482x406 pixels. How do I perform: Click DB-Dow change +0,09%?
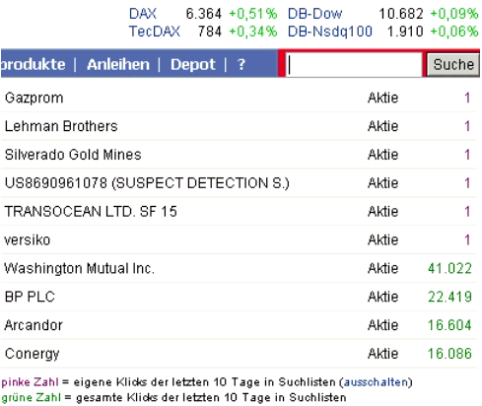click(x=454, y=14)
